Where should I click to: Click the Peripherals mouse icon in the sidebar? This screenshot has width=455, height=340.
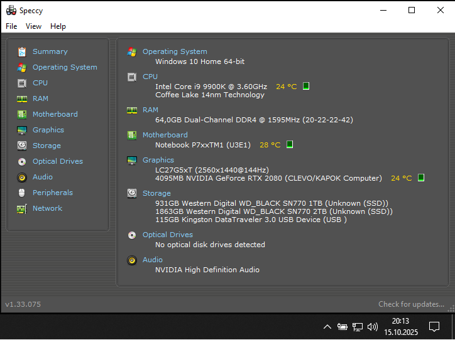pos(22,193)
